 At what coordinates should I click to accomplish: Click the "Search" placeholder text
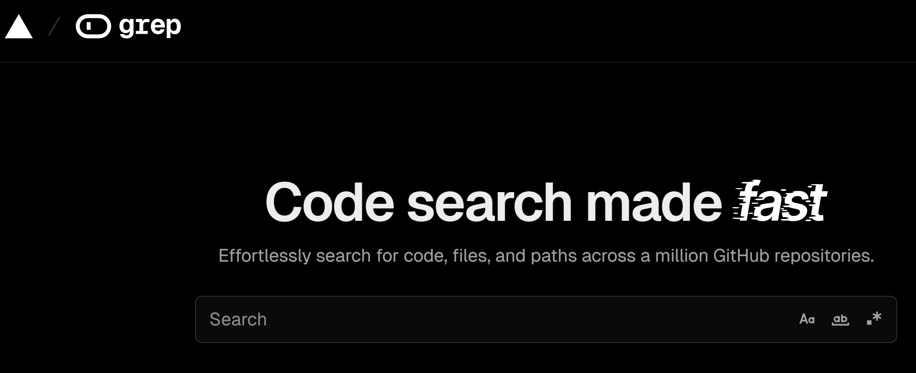238,319
